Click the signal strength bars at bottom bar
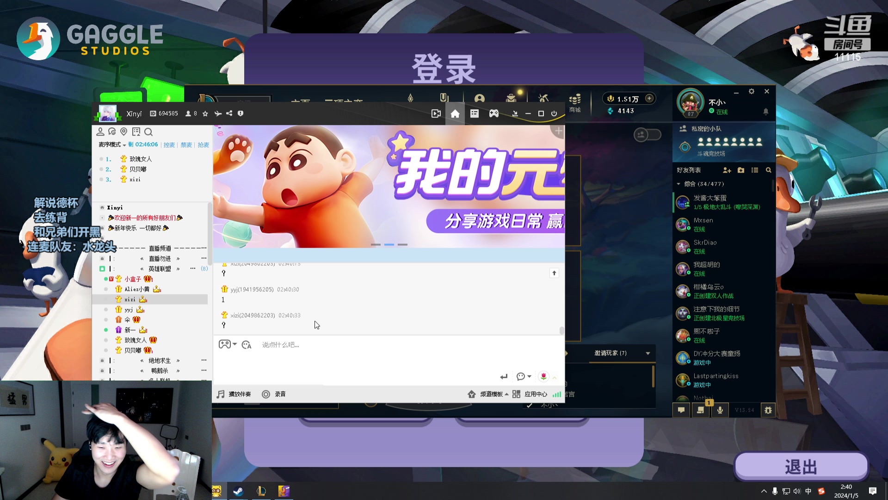 [557, 394]
